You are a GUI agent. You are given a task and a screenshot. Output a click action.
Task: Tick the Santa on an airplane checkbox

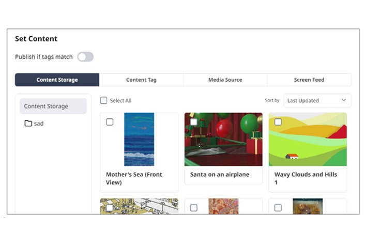click(x=193, y=122)
